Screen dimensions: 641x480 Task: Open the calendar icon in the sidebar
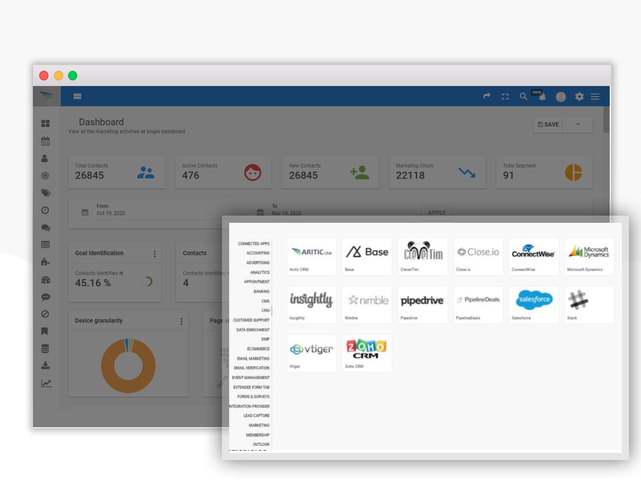(45, 141)
